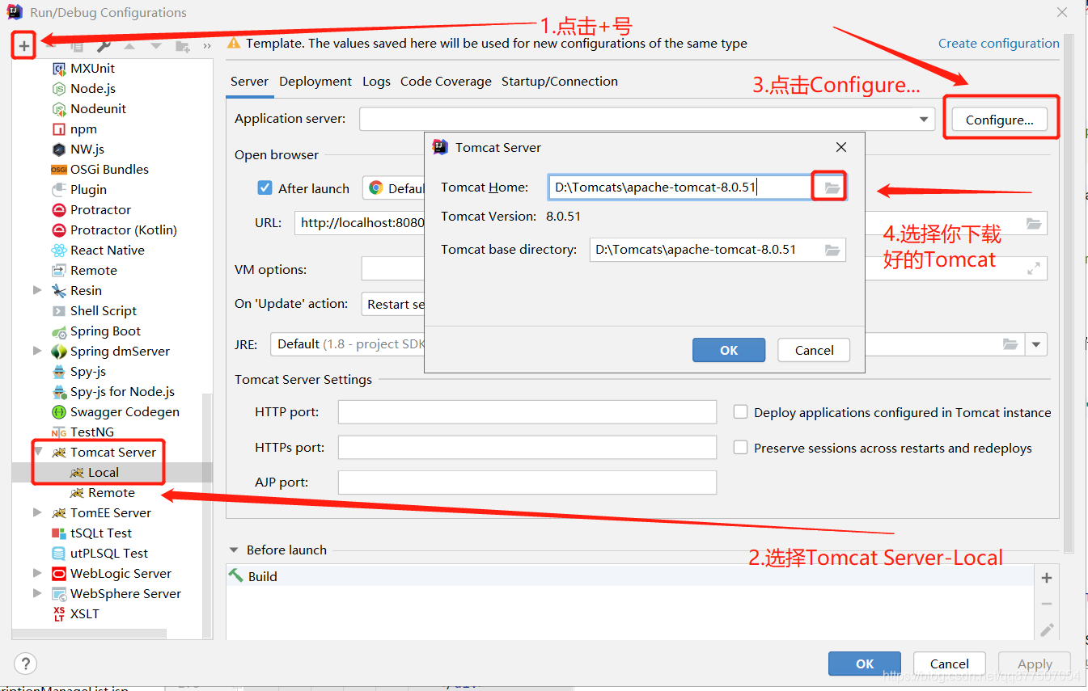This screenshot has height=691, width=1088.
Task: Click the Swagger Codegen green icon
Action: (x=58, y=412)
